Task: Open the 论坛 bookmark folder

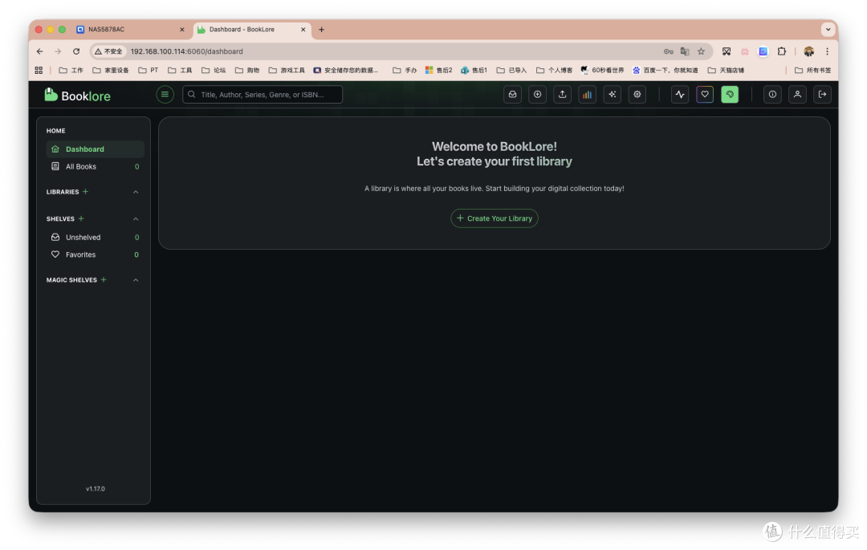Action: (214, 70)
